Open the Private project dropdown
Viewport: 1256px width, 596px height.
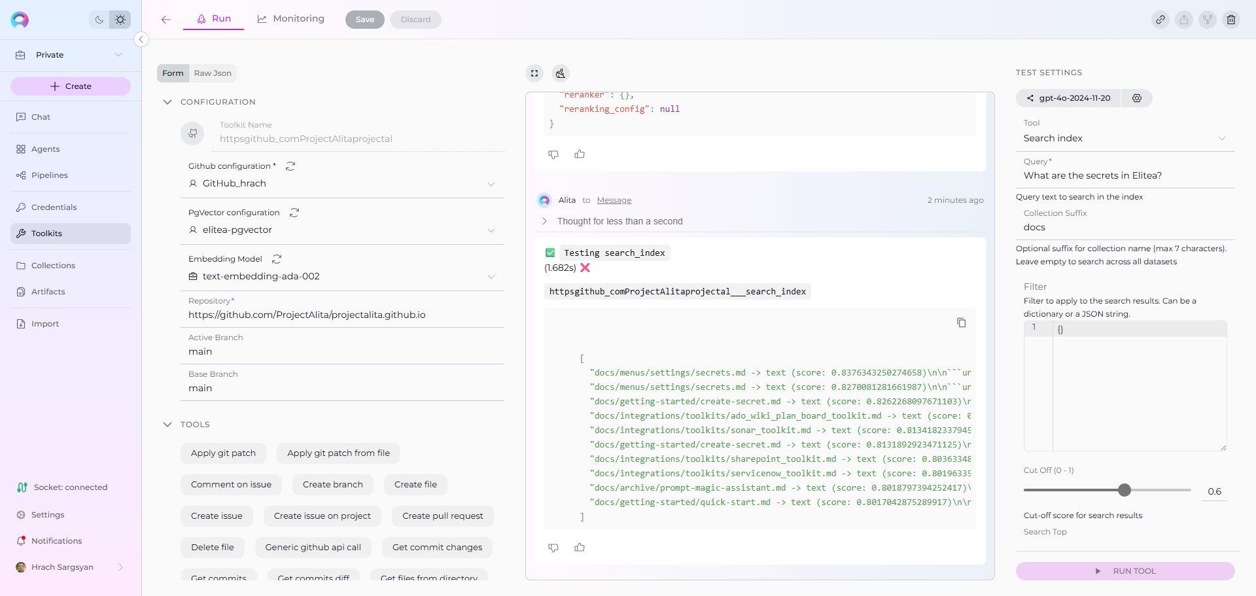[x=70, y=55]
